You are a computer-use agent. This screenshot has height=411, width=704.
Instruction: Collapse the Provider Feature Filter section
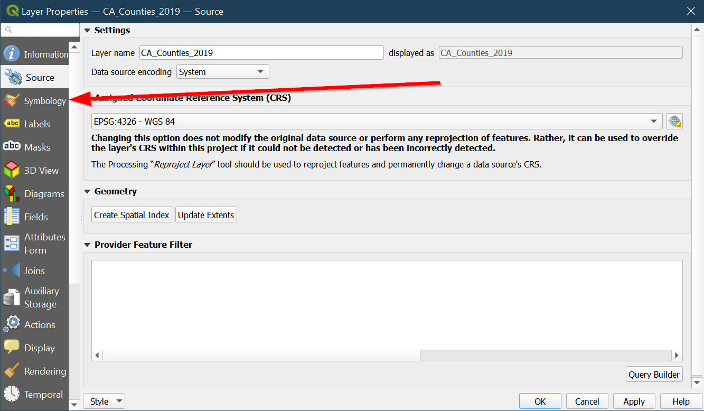coord(88,245)
